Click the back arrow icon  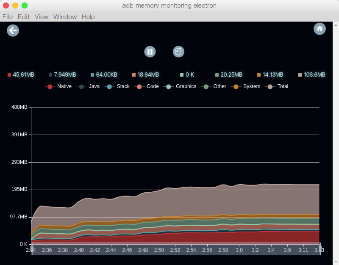[x=13, y=30]
